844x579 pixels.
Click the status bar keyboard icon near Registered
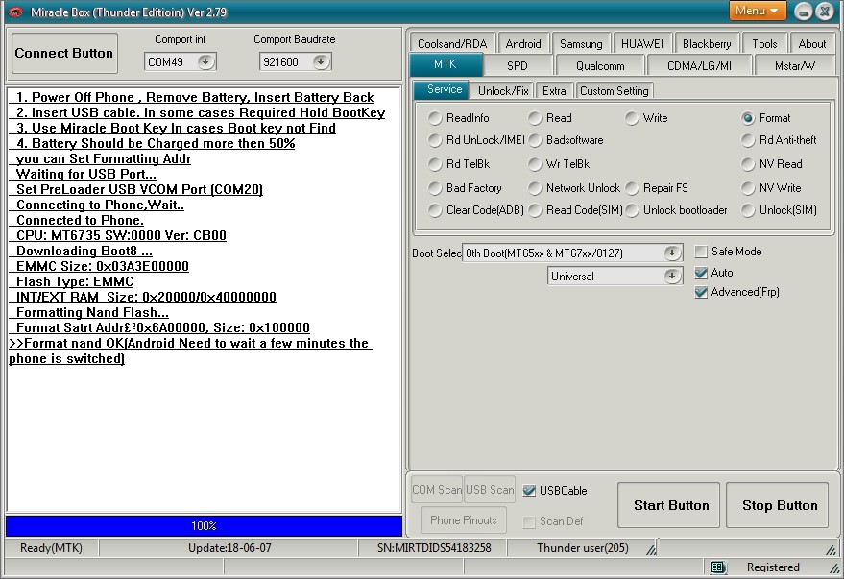717,567
